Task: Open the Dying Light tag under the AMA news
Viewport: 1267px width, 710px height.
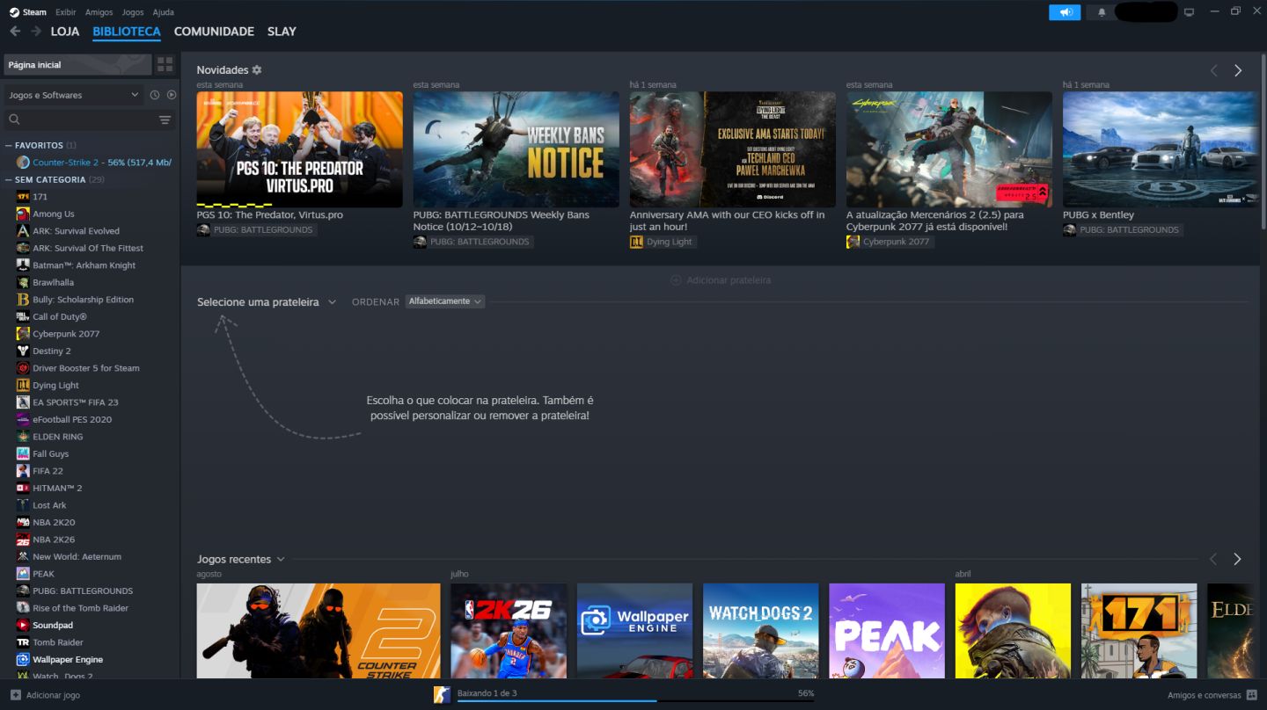Action: [x=663, y=242]
